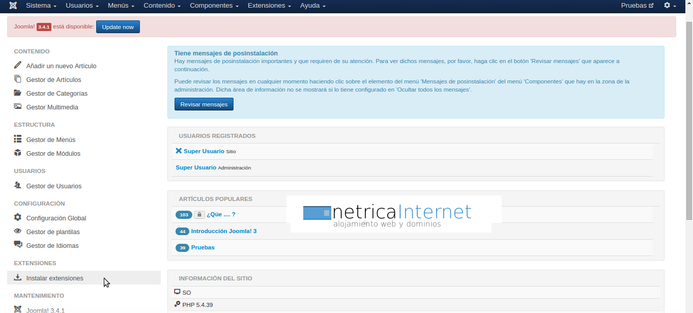The width and height of the screenshot is (693, 313).
Task: Open the Extensiones menu
Action: [x=270, y=6]
